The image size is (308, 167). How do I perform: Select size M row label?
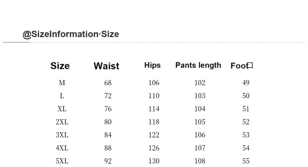coord(62,83)
